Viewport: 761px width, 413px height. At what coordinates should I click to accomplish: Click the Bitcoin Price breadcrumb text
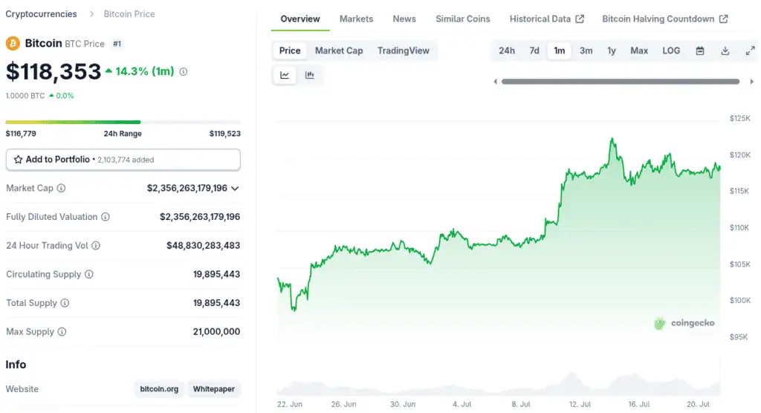click(129, 14)
